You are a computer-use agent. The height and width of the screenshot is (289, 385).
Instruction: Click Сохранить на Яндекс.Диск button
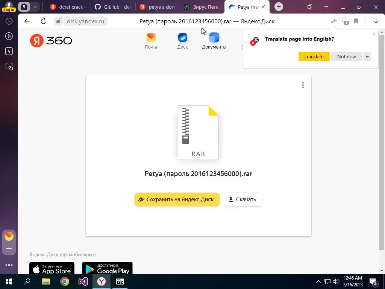point(177,199)
